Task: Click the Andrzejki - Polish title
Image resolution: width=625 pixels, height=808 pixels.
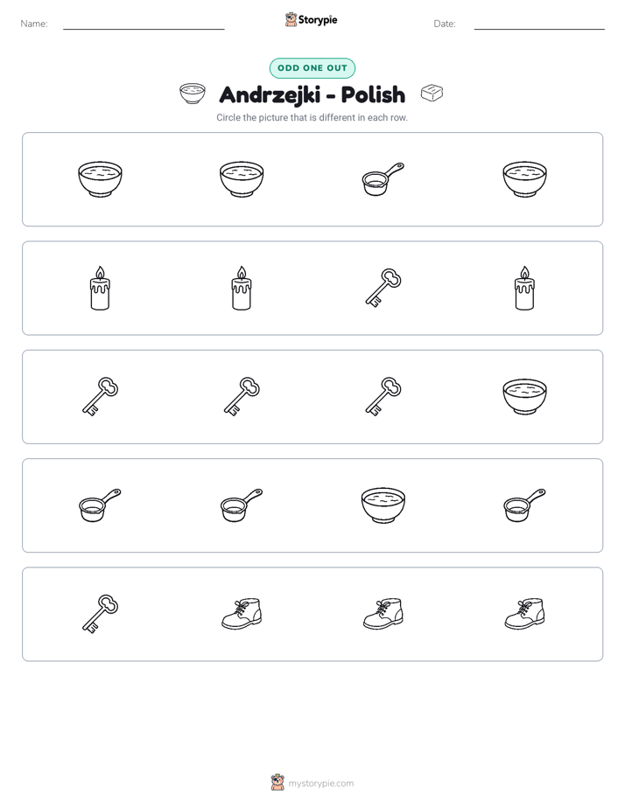Action: tap(312, 94)
